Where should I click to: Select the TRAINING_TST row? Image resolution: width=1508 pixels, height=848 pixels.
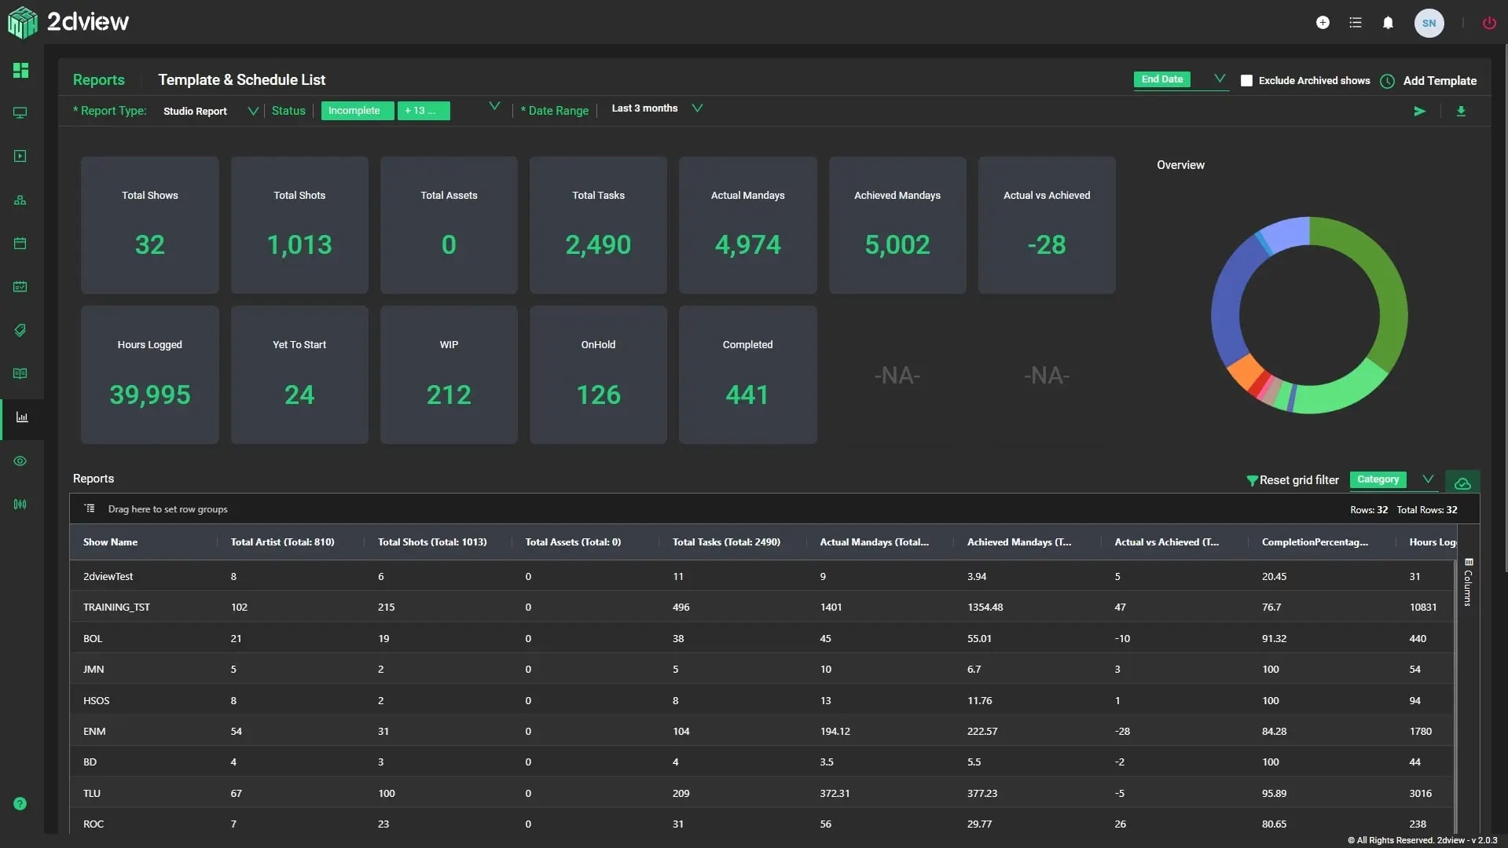pyautogui.click(x=762, y=607)
